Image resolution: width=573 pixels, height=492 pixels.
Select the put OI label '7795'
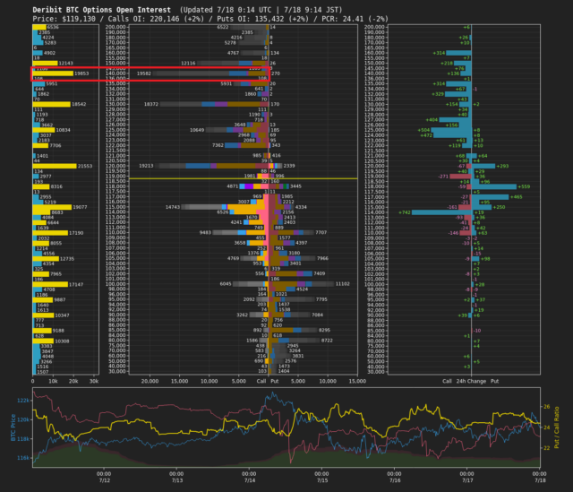[321, 299]
